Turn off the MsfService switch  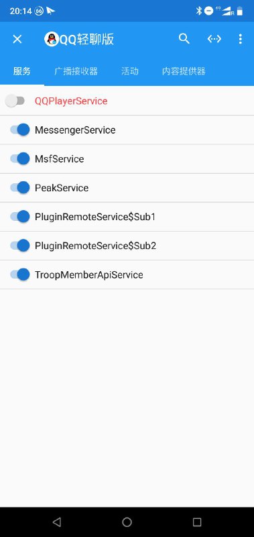tap(20, 159)
